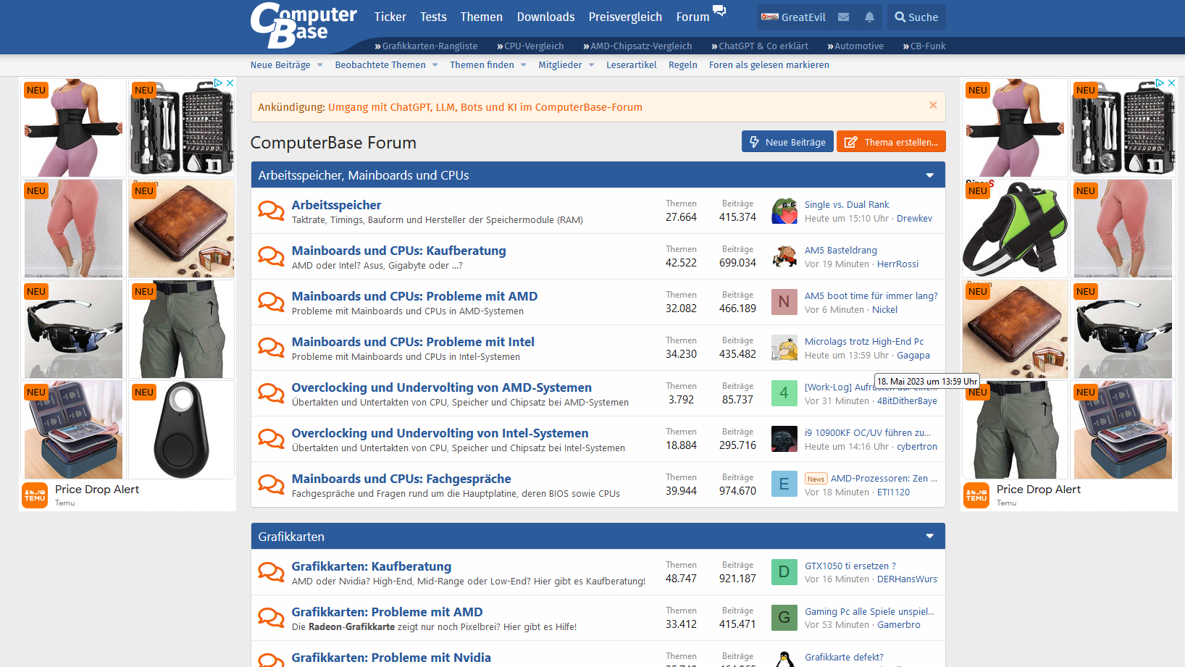The height and width of the screenshot is (667, 1185).
Task: Click Foren als gelesen markieren
Action: click(x=769, y=64)
